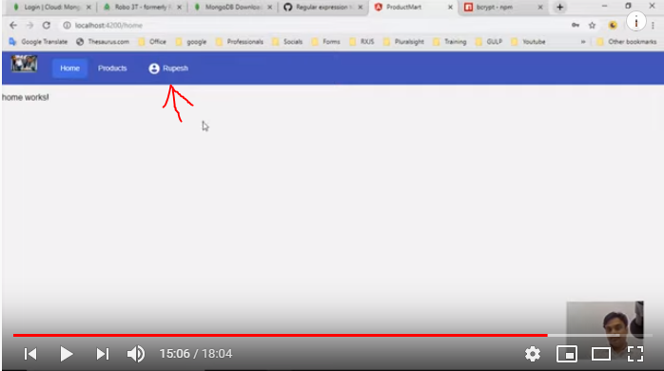This screenshot has height=371, width=664.
Task: Bookmark this page with the star
Action: click(x=592, y=26)
